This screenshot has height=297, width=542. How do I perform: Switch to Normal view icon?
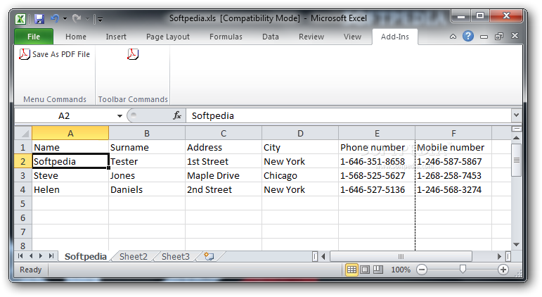[351, 270]
